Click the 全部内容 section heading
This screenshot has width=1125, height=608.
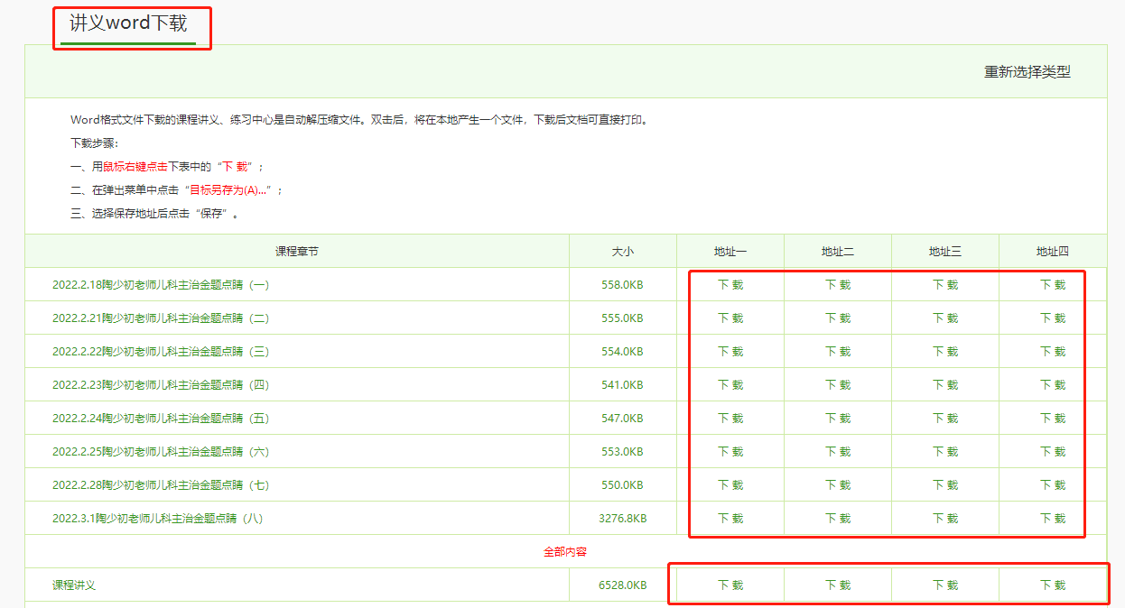(566, 552)
